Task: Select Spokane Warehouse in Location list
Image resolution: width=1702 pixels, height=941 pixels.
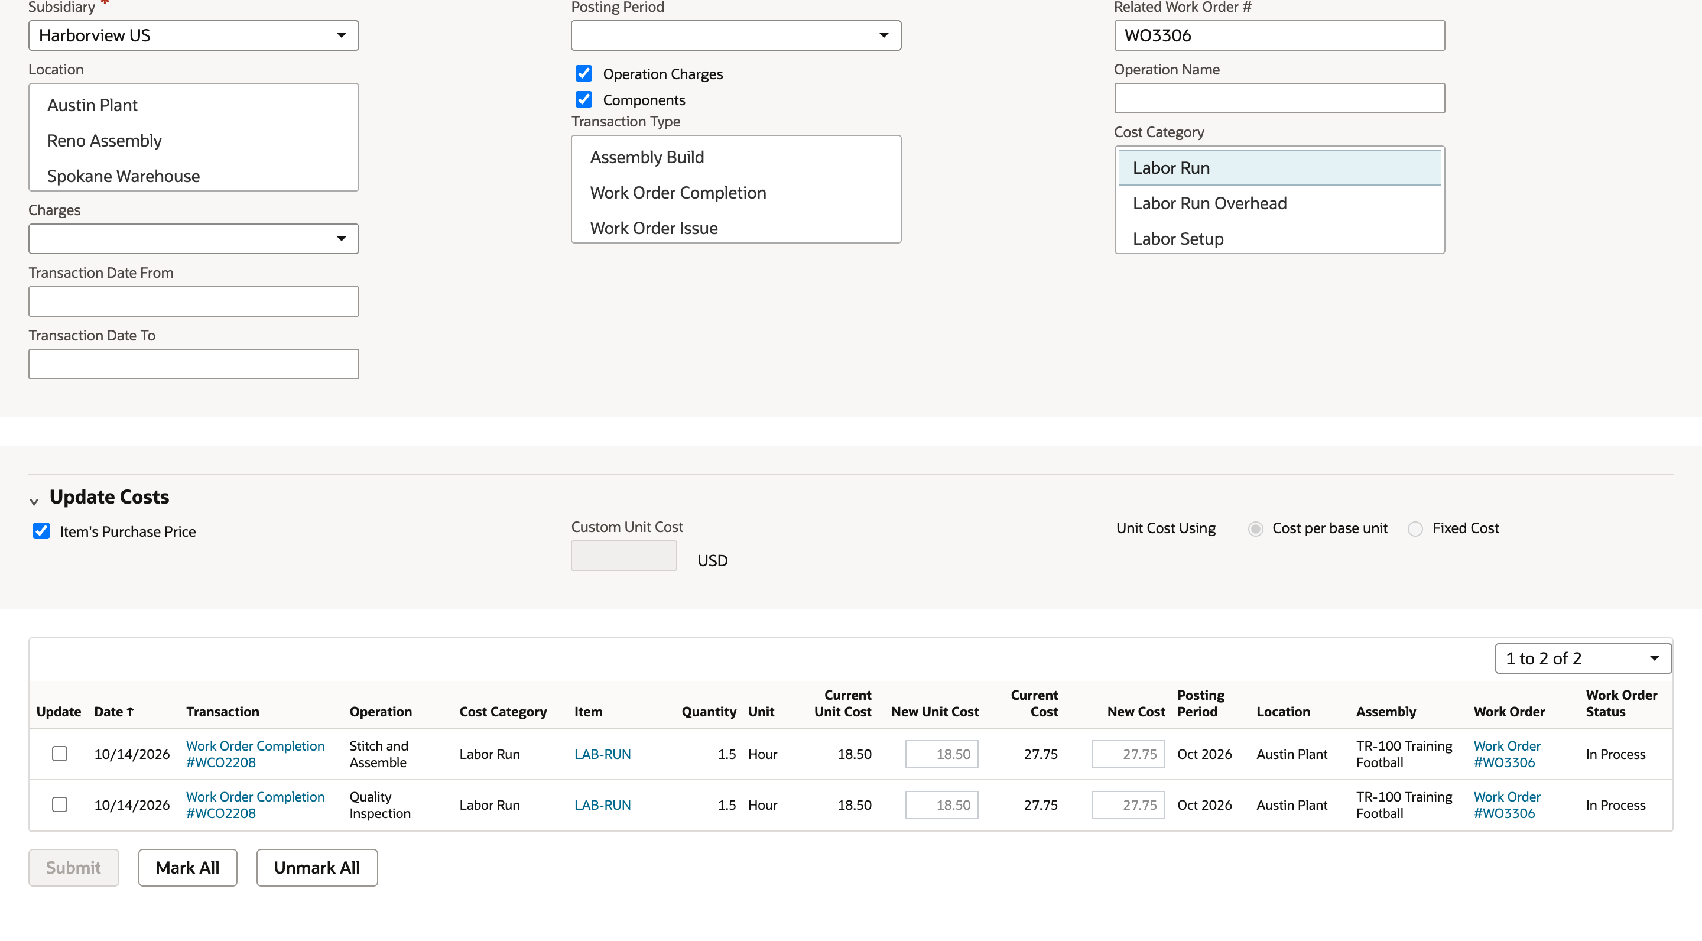Action: 194,176
